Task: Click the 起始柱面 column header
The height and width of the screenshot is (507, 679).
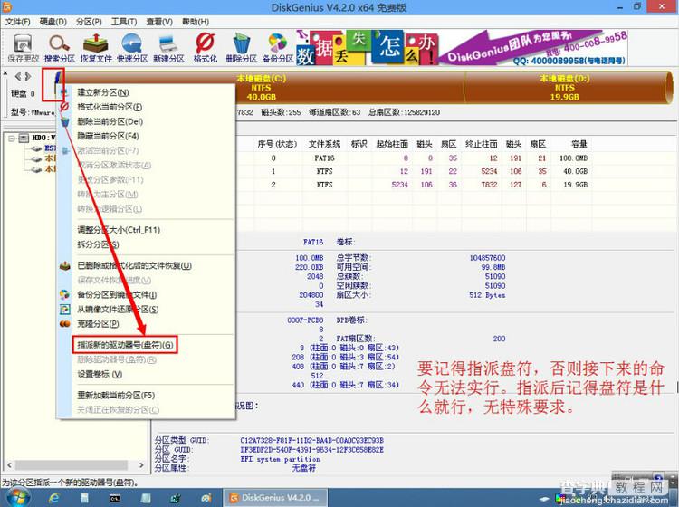Action: pos(392,144)
